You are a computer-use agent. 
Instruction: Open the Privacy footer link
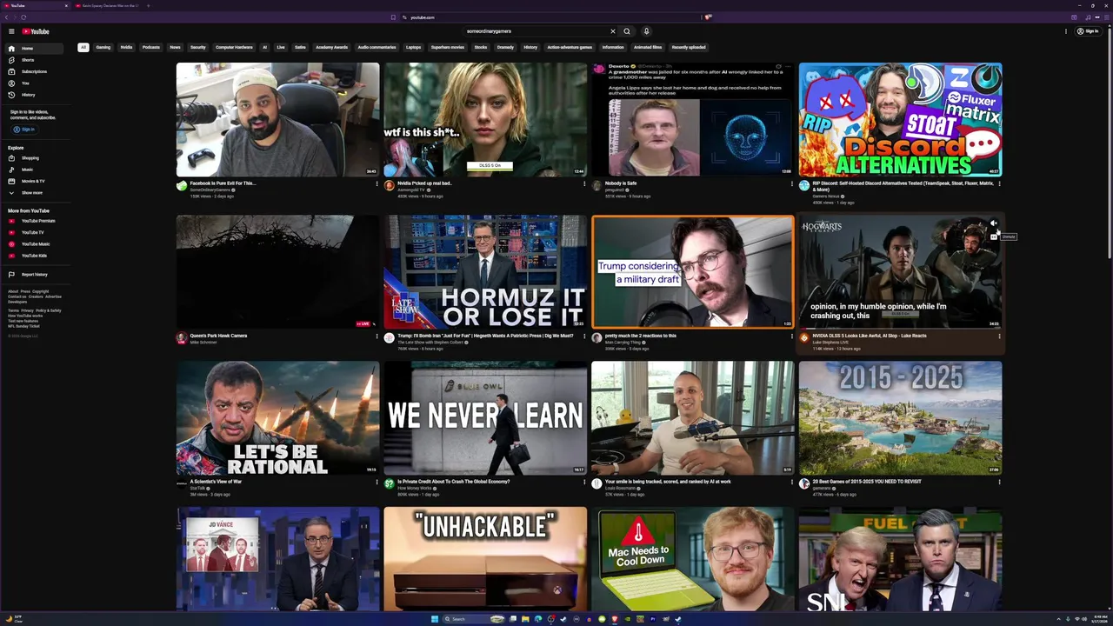point(27,310)
